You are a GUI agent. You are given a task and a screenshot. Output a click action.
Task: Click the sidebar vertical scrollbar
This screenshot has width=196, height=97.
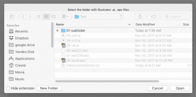click(52, 35)
